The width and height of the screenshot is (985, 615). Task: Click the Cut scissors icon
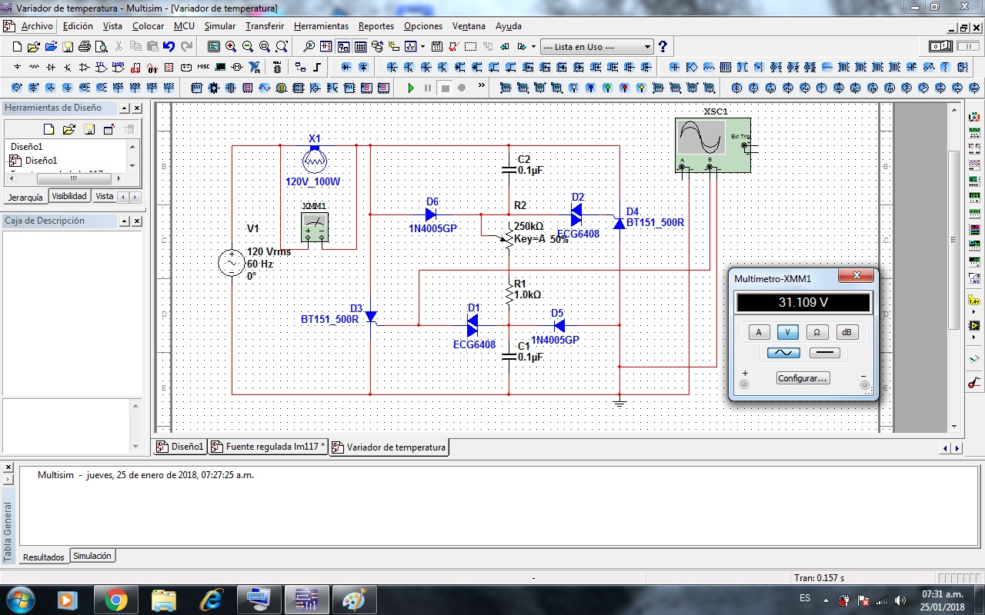pyautogui.click(x=118, y=45)
